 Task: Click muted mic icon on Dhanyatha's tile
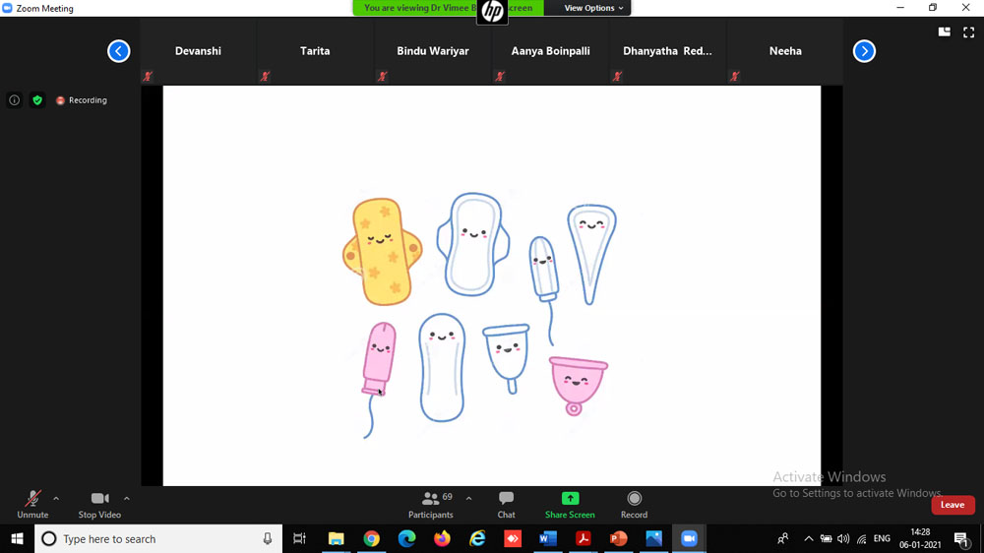click(x=618, y=77)
